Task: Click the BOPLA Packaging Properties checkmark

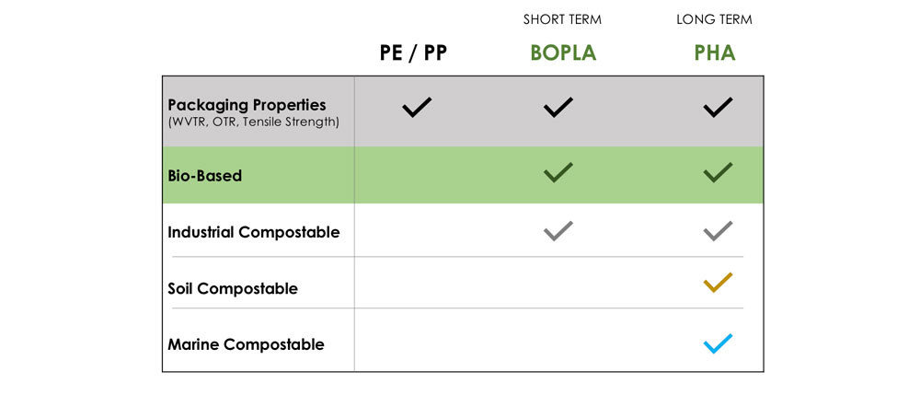Action: point(558,108)
